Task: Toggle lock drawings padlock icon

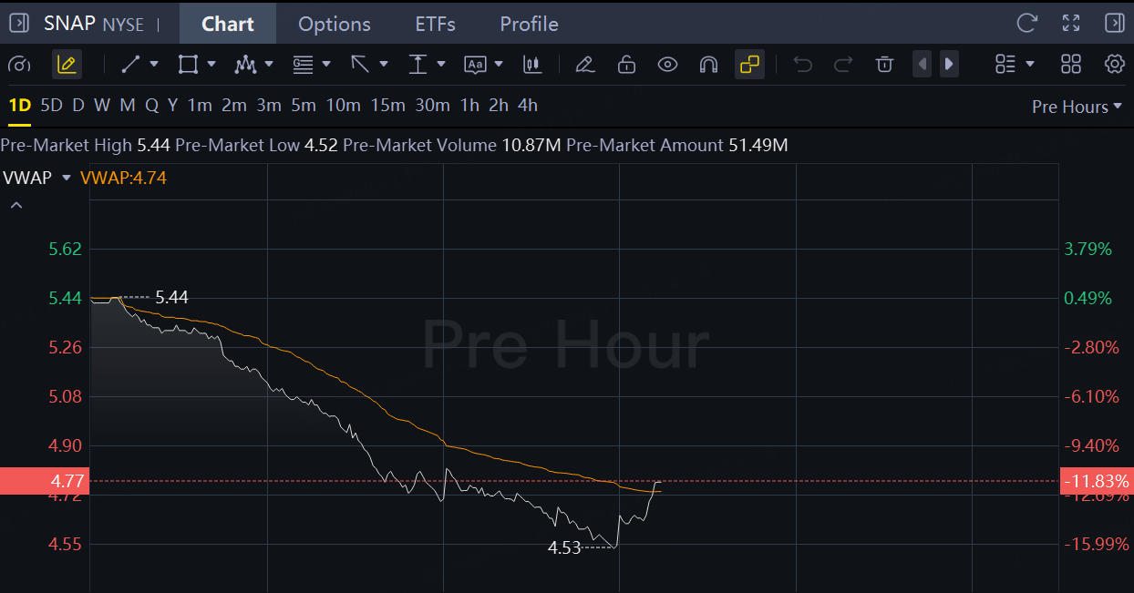Action: coord(626,64)
